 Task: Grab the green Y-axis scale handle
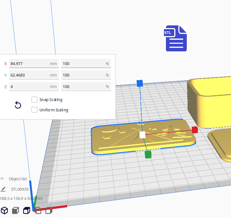[x=148, y=154]
